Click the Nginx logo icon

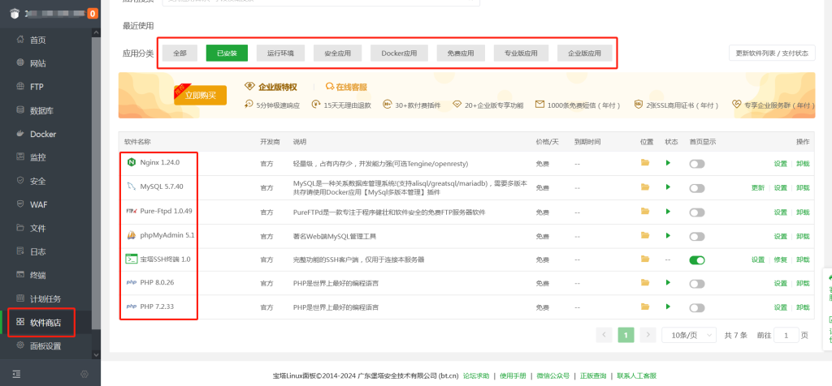(131, 162)
